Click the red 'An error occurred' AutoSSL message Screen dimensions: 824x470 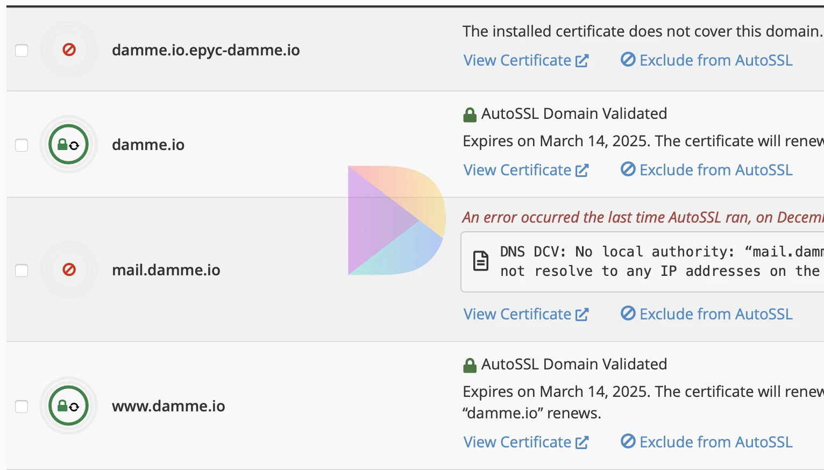tap(643, 217)
